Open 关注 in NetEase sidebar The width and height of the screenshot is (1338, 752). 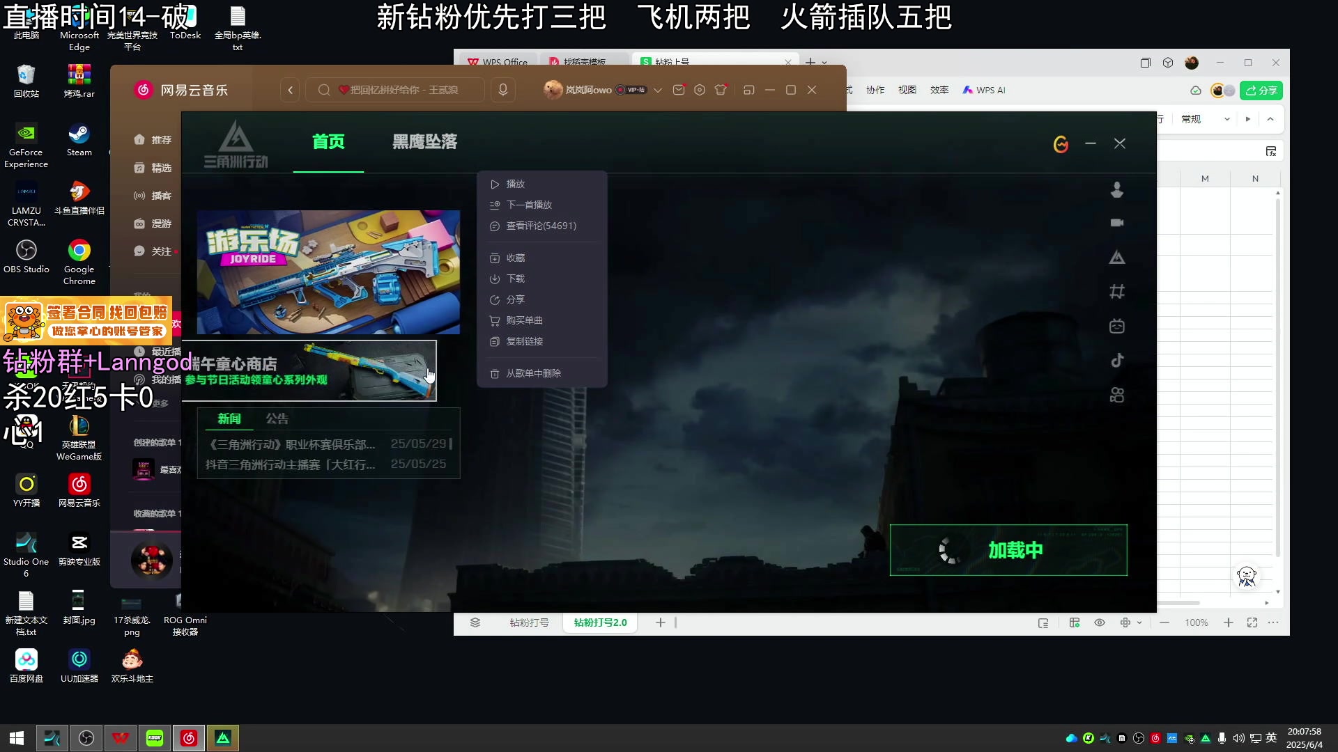tap(152, 251)
